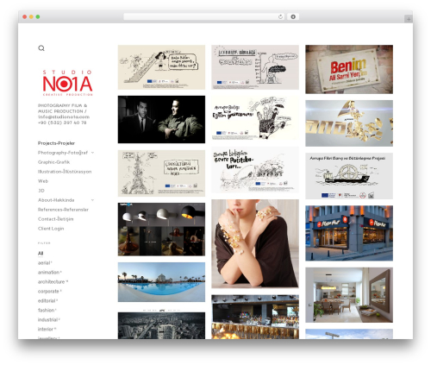Open Çevre Politikaları cartoon thumbnail
Viewport: 431px width, 365px height.
click(x=255, y=170)
